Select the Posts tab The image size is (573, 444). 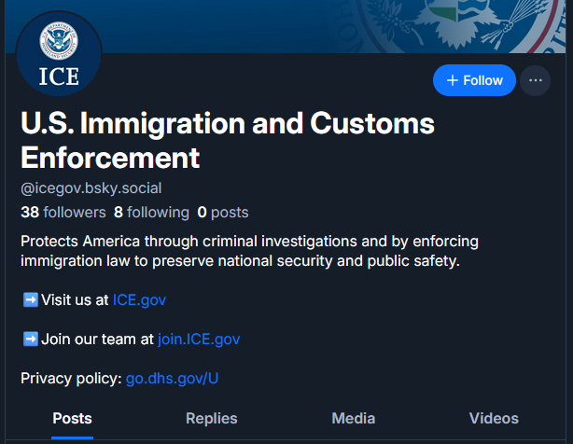[x=72, y=419]
